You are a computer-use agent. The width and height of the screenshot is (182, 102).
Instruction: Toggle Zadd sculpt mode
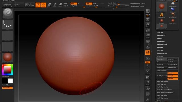89,3
